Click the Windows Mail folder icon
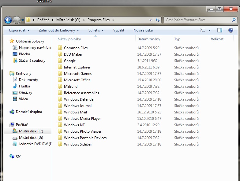 tap(60, 112)
